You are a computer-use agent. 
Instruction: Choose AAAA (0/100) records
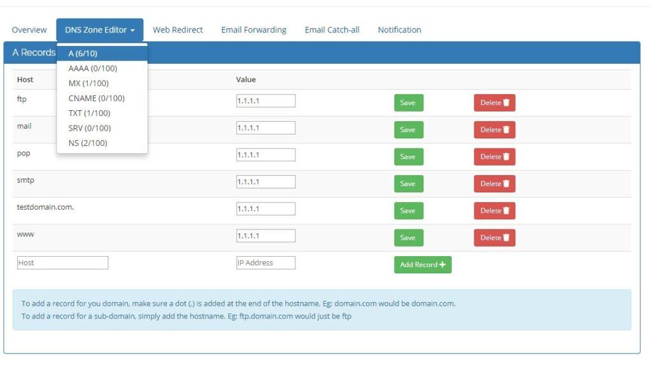coord(102,68)
